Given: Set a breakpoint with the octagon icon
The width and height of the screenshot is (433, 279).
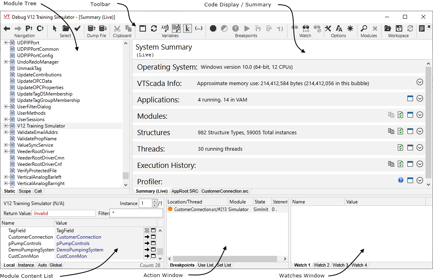Looking at the screenshot, I should 213,28.
